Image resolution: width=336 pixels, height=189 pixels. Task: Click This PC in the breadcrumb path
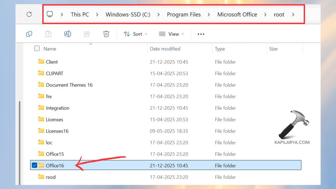(x=80, y=14)
